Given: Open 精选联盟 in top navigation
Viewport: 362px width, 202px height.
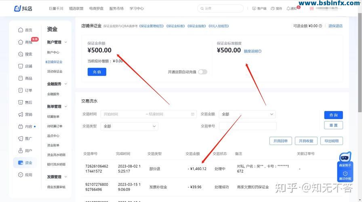Looking at the screenshot, I should [x=76, y=8].
